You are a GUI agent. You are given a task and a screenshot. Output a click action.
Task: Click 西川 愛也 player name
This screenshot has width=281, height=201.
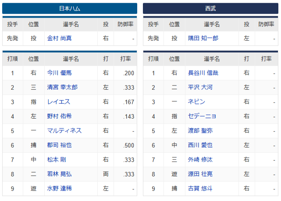coord(200,145)
